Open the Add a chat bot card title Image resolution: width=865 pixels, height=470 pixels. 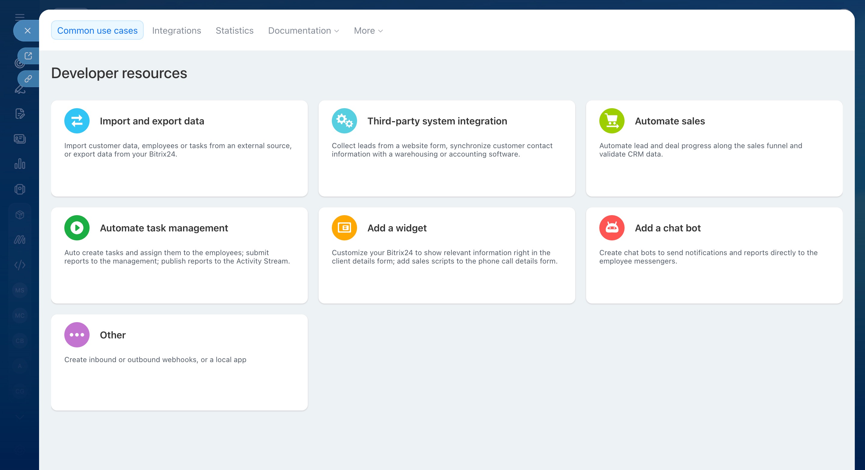(x=668, y=228)
